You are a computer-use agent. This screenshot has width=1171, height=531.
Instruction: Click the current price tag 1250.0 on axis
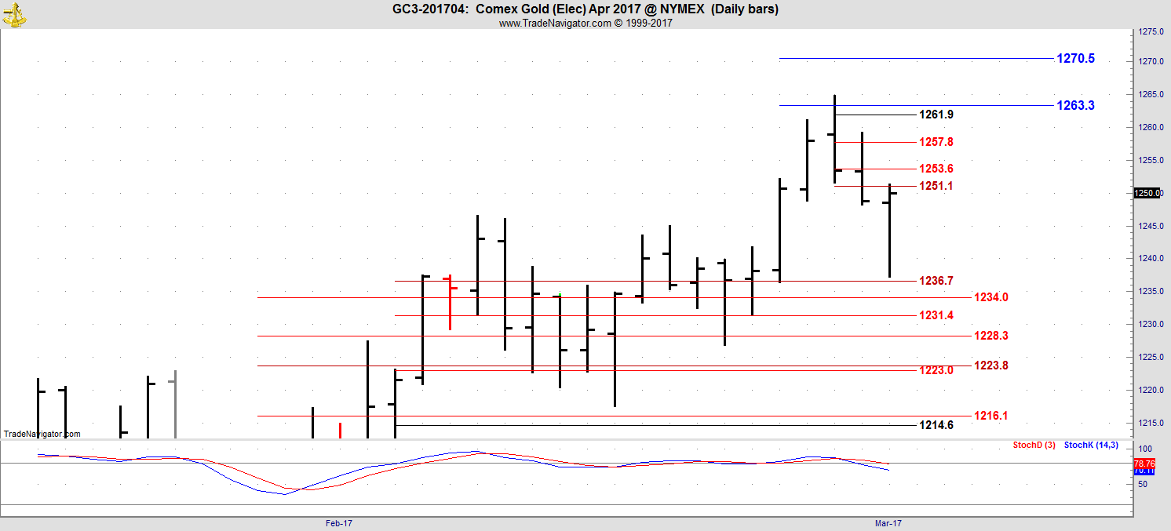point(1147,194)
